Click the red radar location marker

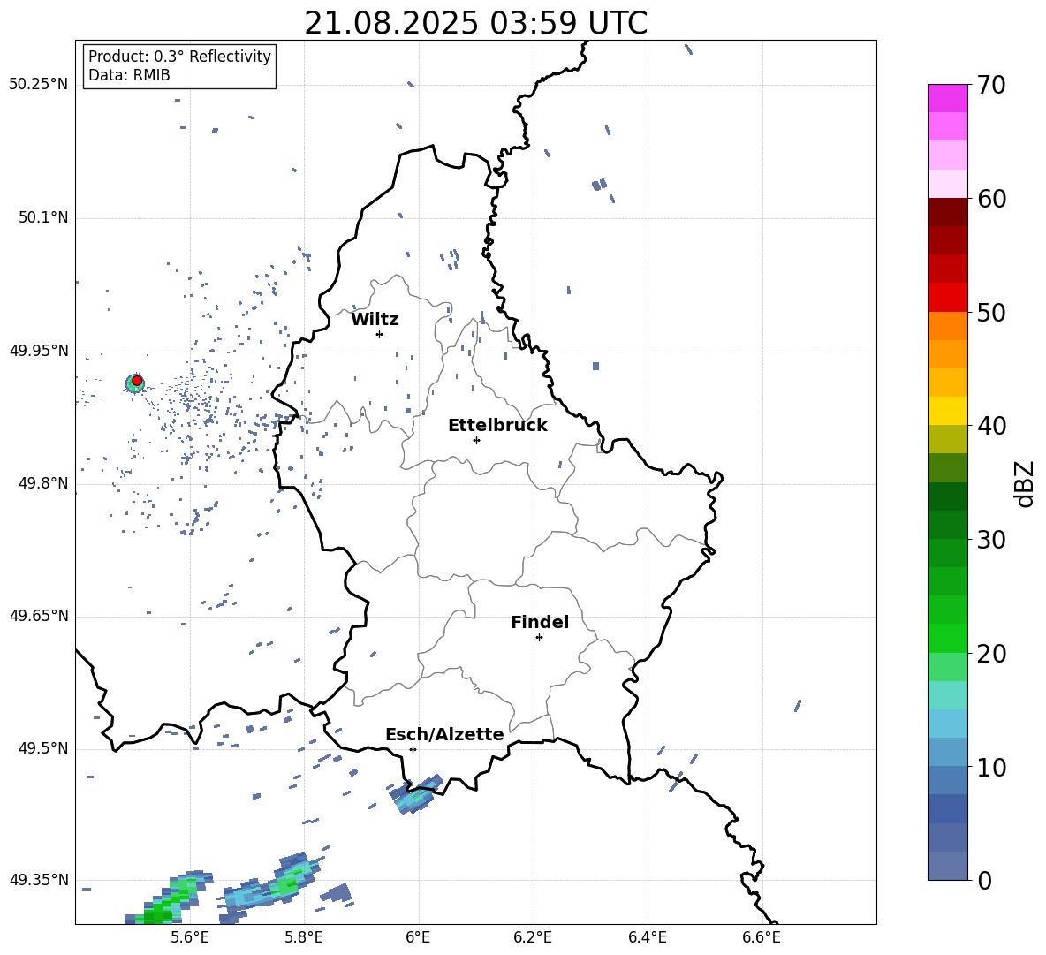pos(137,381)
